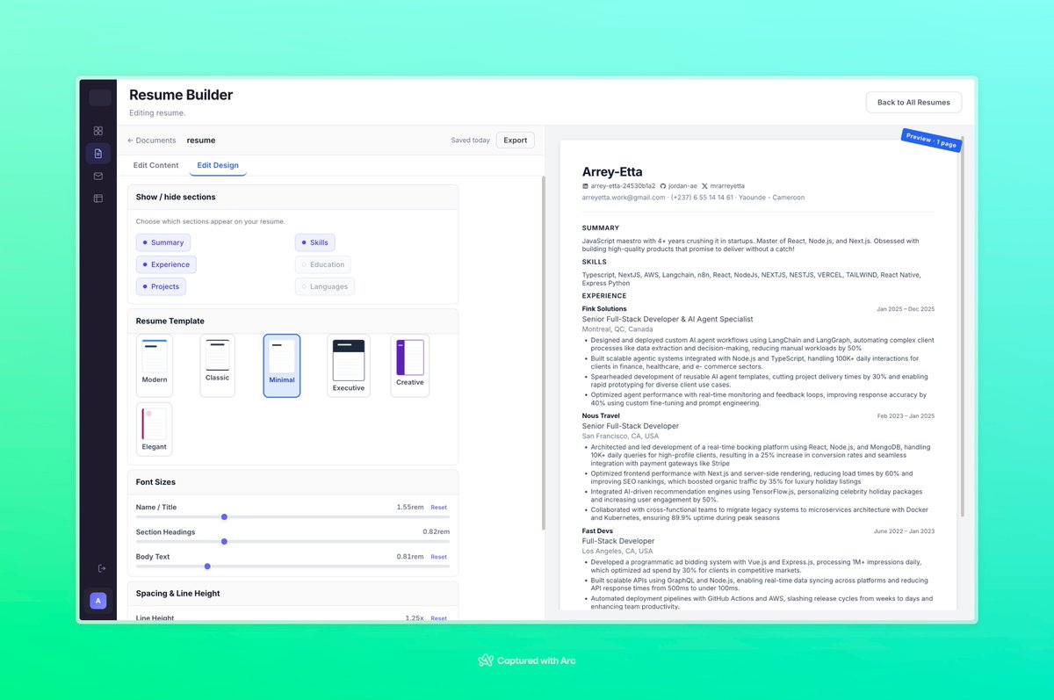Toggle the Projects section visibility
The width and height of the screenshot is (1054, 700).
point(161,286)
